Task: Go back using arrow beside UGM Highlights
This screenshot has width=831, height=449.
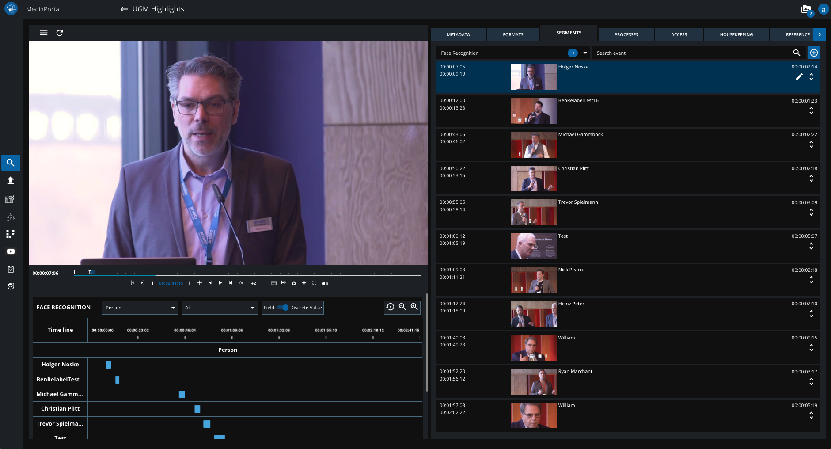Action: point(124,9)
